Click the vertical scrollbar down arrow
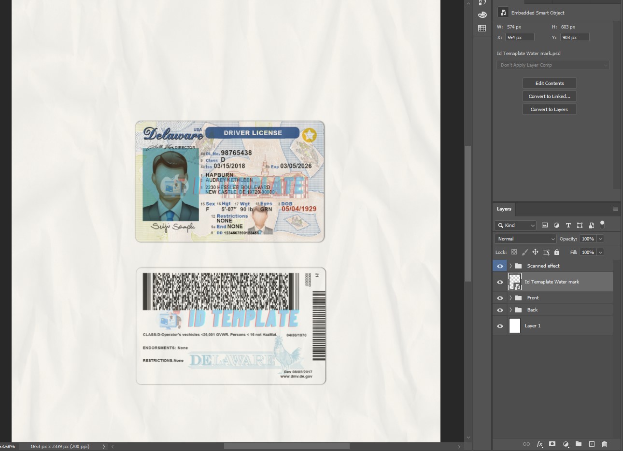Screen dimensions: 623x451 click(x=467, y=438)
